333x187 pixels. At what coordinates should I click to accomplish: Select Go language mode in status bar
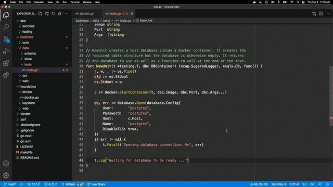pos(312,184)
